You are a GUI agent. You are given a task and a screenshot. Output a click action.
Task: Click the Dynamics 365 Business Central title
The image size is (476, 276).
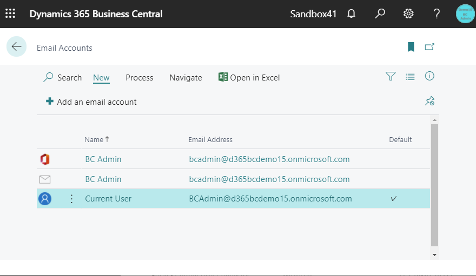(96, 14)
